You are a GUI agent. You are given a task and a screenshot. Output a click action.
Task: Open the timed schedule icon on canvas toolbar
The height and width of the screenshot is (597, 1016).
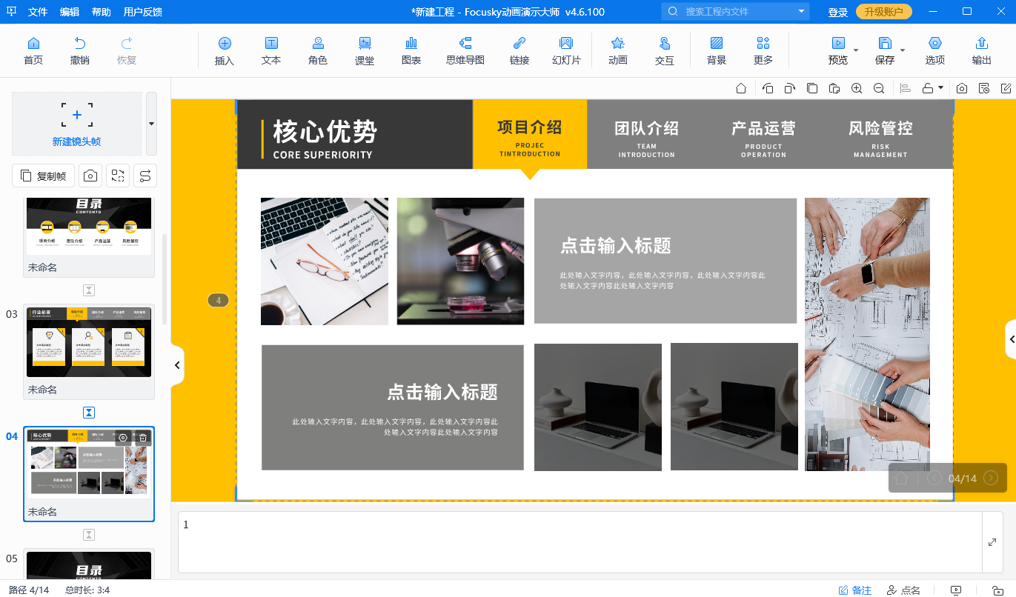click(x=984, y=88)
